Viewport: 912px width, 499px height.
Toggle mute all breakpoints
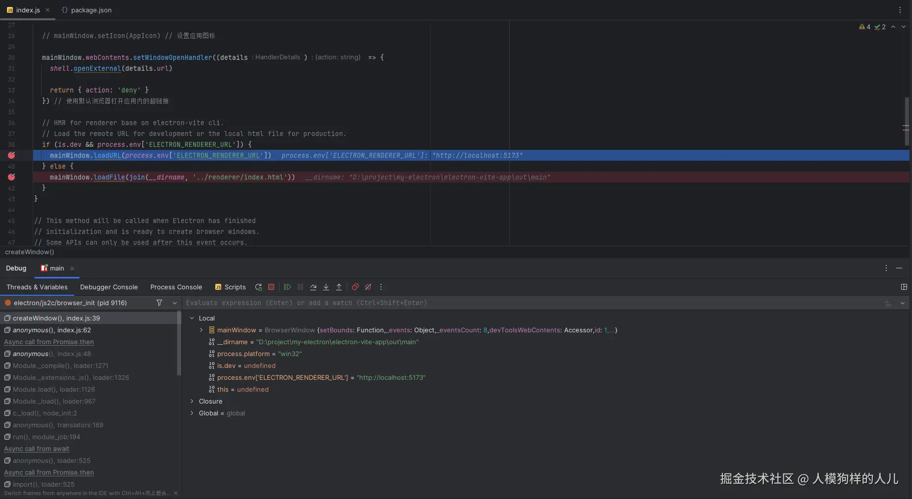click(368, 287)
